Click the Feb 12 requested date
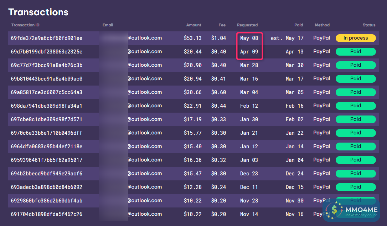 click(x=249, y=106)
